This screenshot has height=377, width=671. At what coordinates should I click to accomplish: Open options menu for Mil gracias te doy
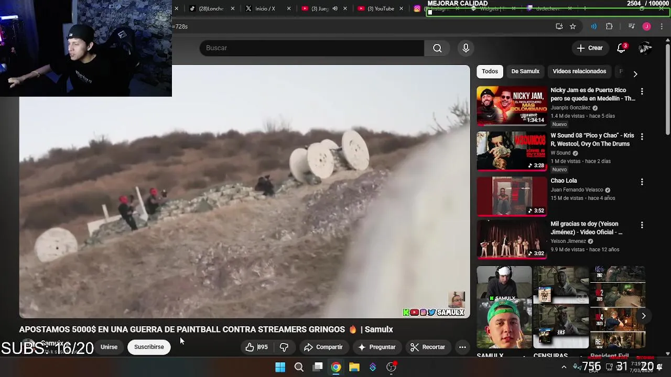[642, 225]
